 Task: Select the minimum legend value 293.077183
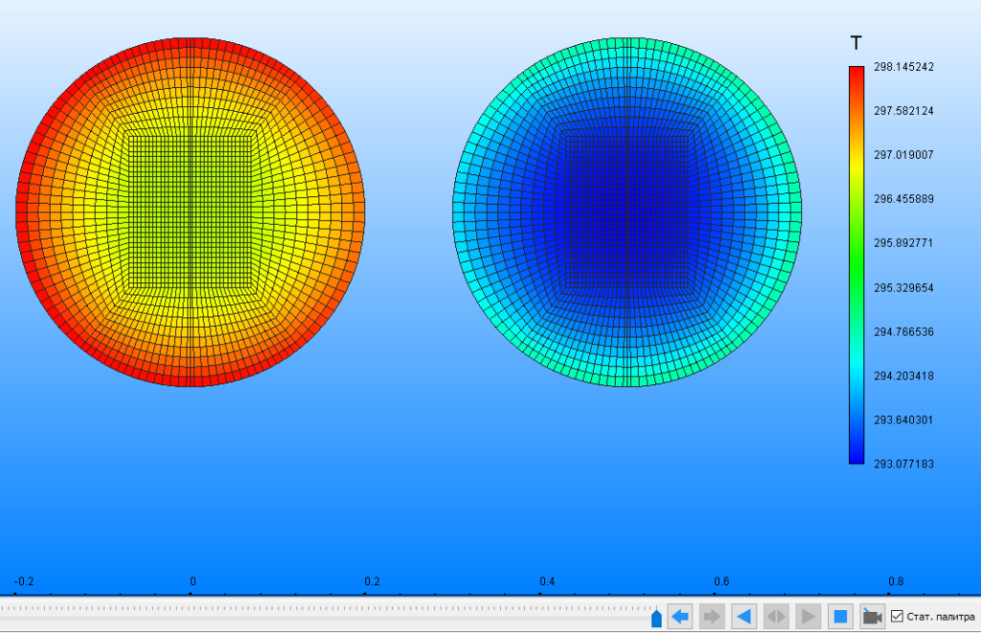903,464
